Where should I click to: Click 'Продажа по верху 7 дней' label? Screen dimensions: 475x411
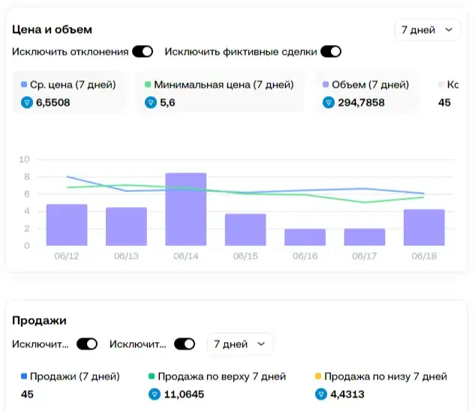click(x=222, y=376)
